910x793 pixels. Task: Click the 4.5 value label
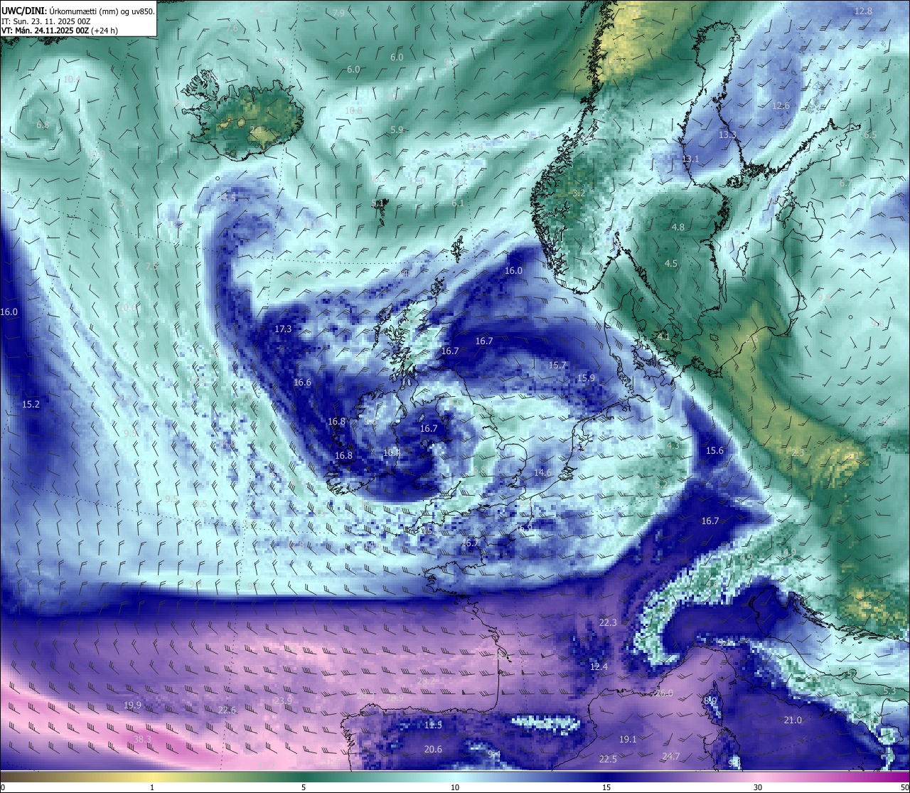point(671,263)
